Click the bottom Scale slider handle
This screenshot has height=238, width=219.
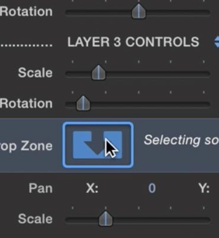click(105, 219)
